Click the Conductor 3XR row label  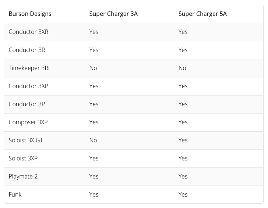(x=28, y=32)
